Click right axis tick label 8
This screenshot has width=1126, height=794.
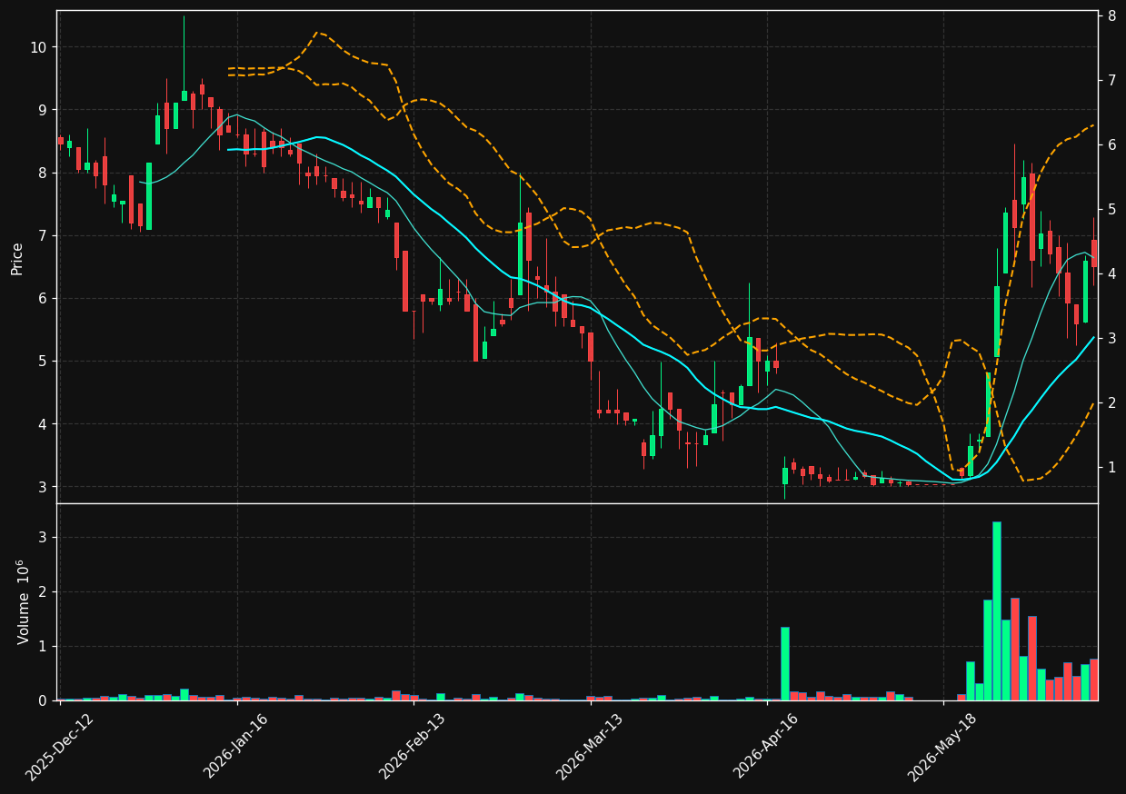(1111, 15)
